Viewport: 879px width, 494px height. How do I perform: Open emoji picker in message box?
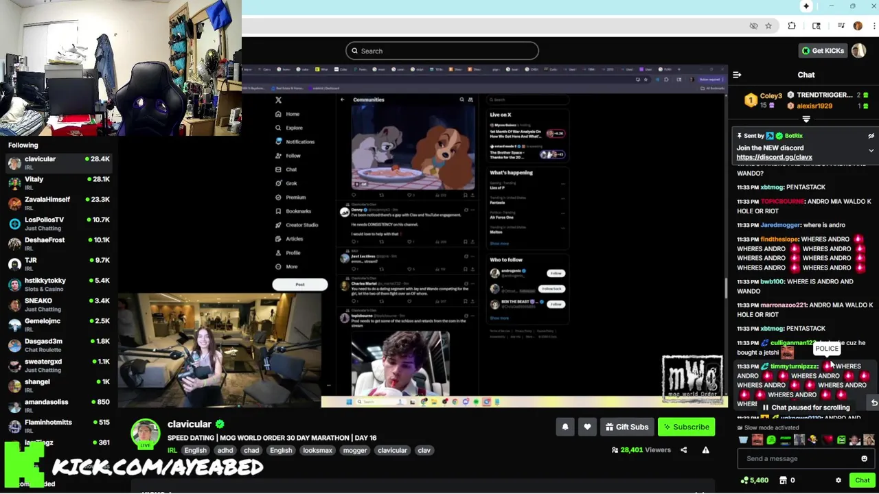click(864, 459)
